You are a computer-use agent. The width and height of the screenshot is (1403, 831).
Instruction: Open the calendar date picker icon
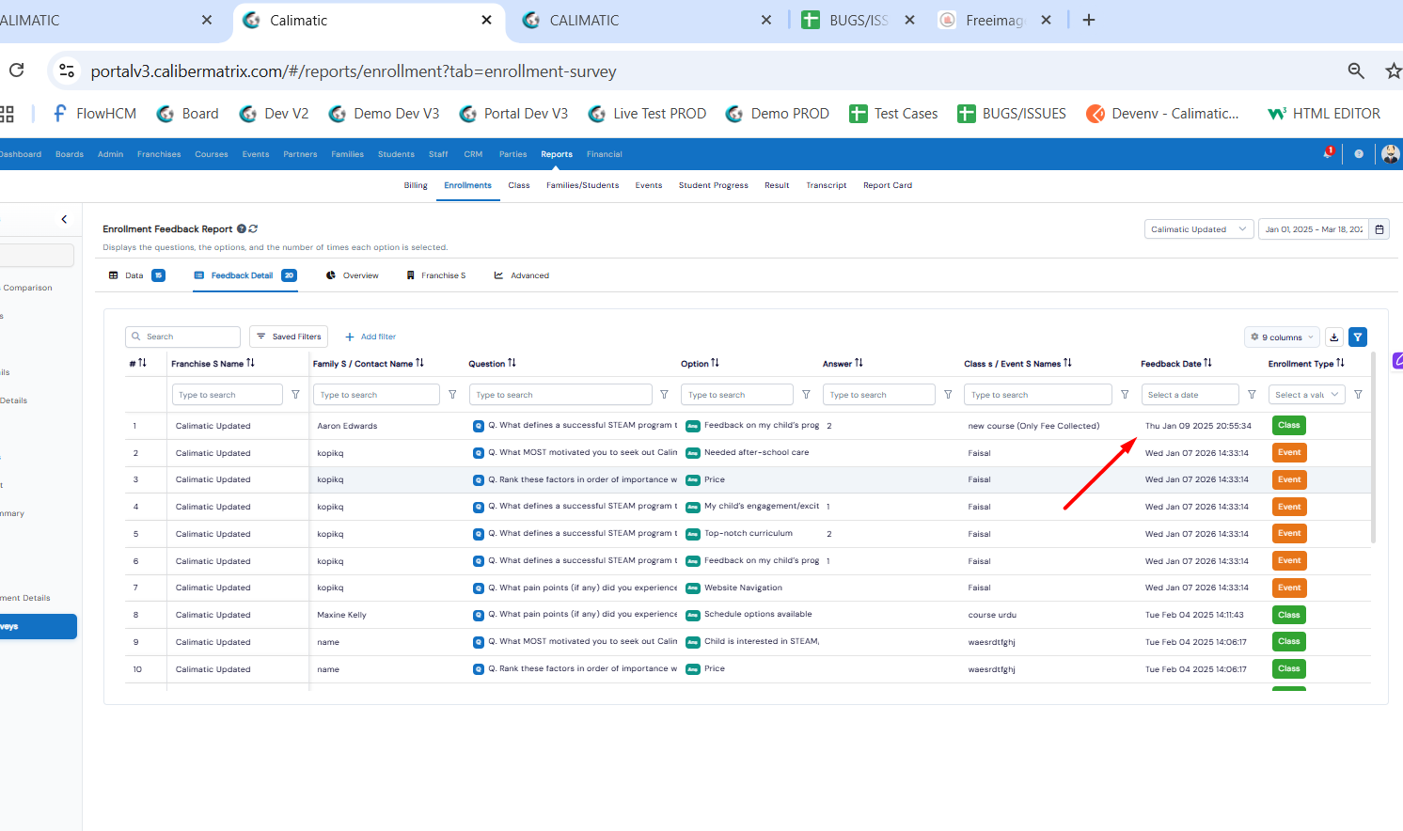click(x=1379, y=229)
